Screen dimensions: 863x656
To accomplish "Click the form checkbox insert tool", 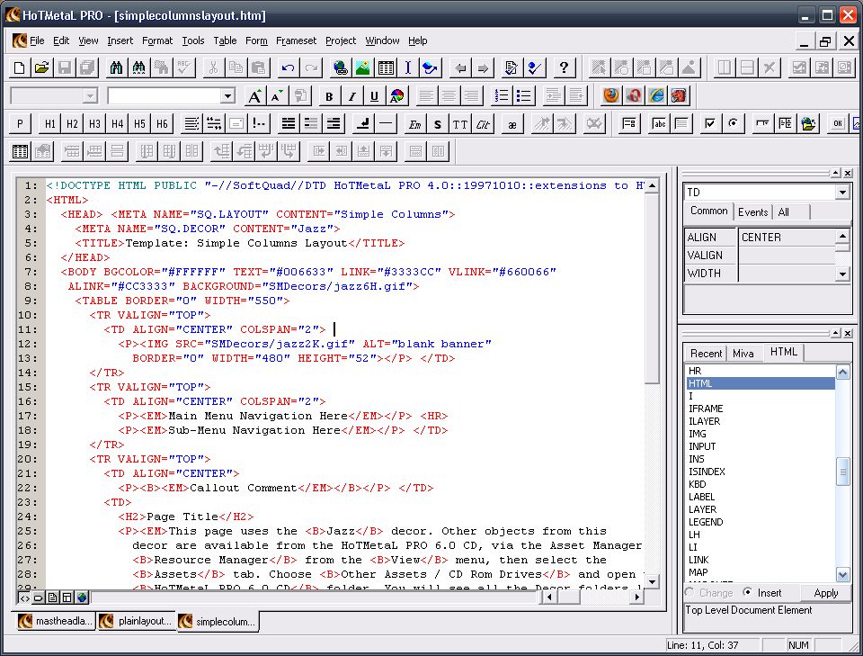I will tap(710, 124).
